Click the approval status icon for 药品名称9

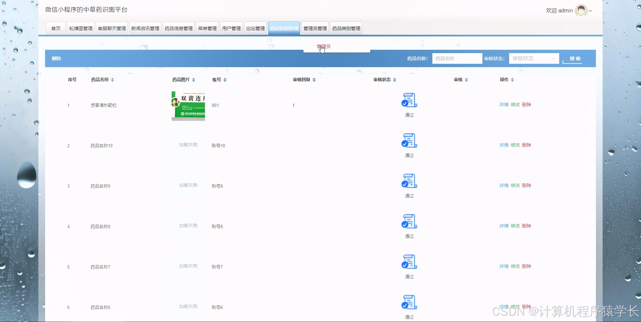409,181
